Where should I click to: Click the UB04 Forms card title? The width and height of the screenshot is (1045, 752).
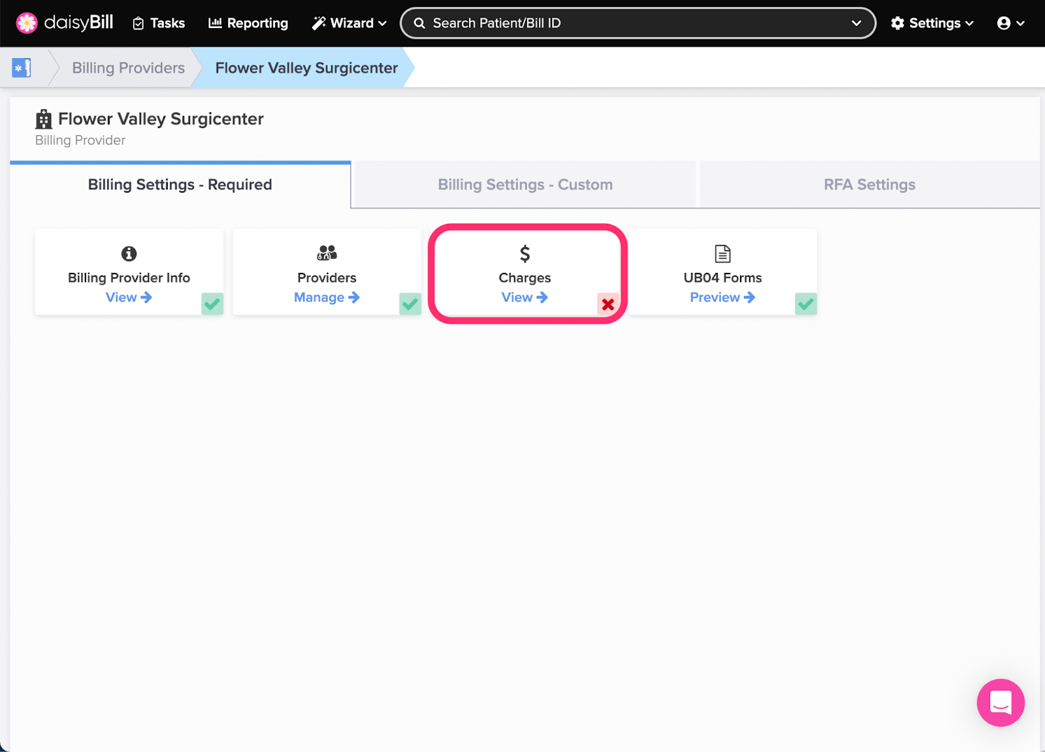(723, 277)
